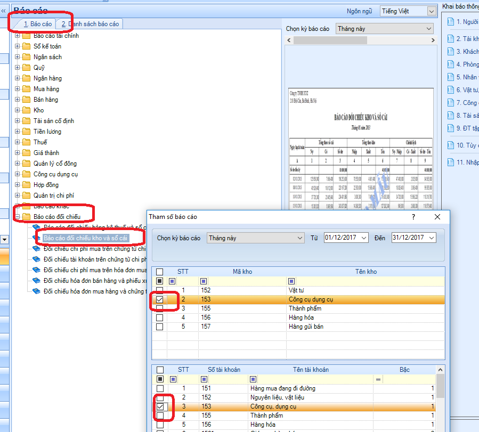Toggle select-all checkbox in Số tài khoản header
Image resolution: width=479 pixels, height=432 pixels.
[160, 370]
